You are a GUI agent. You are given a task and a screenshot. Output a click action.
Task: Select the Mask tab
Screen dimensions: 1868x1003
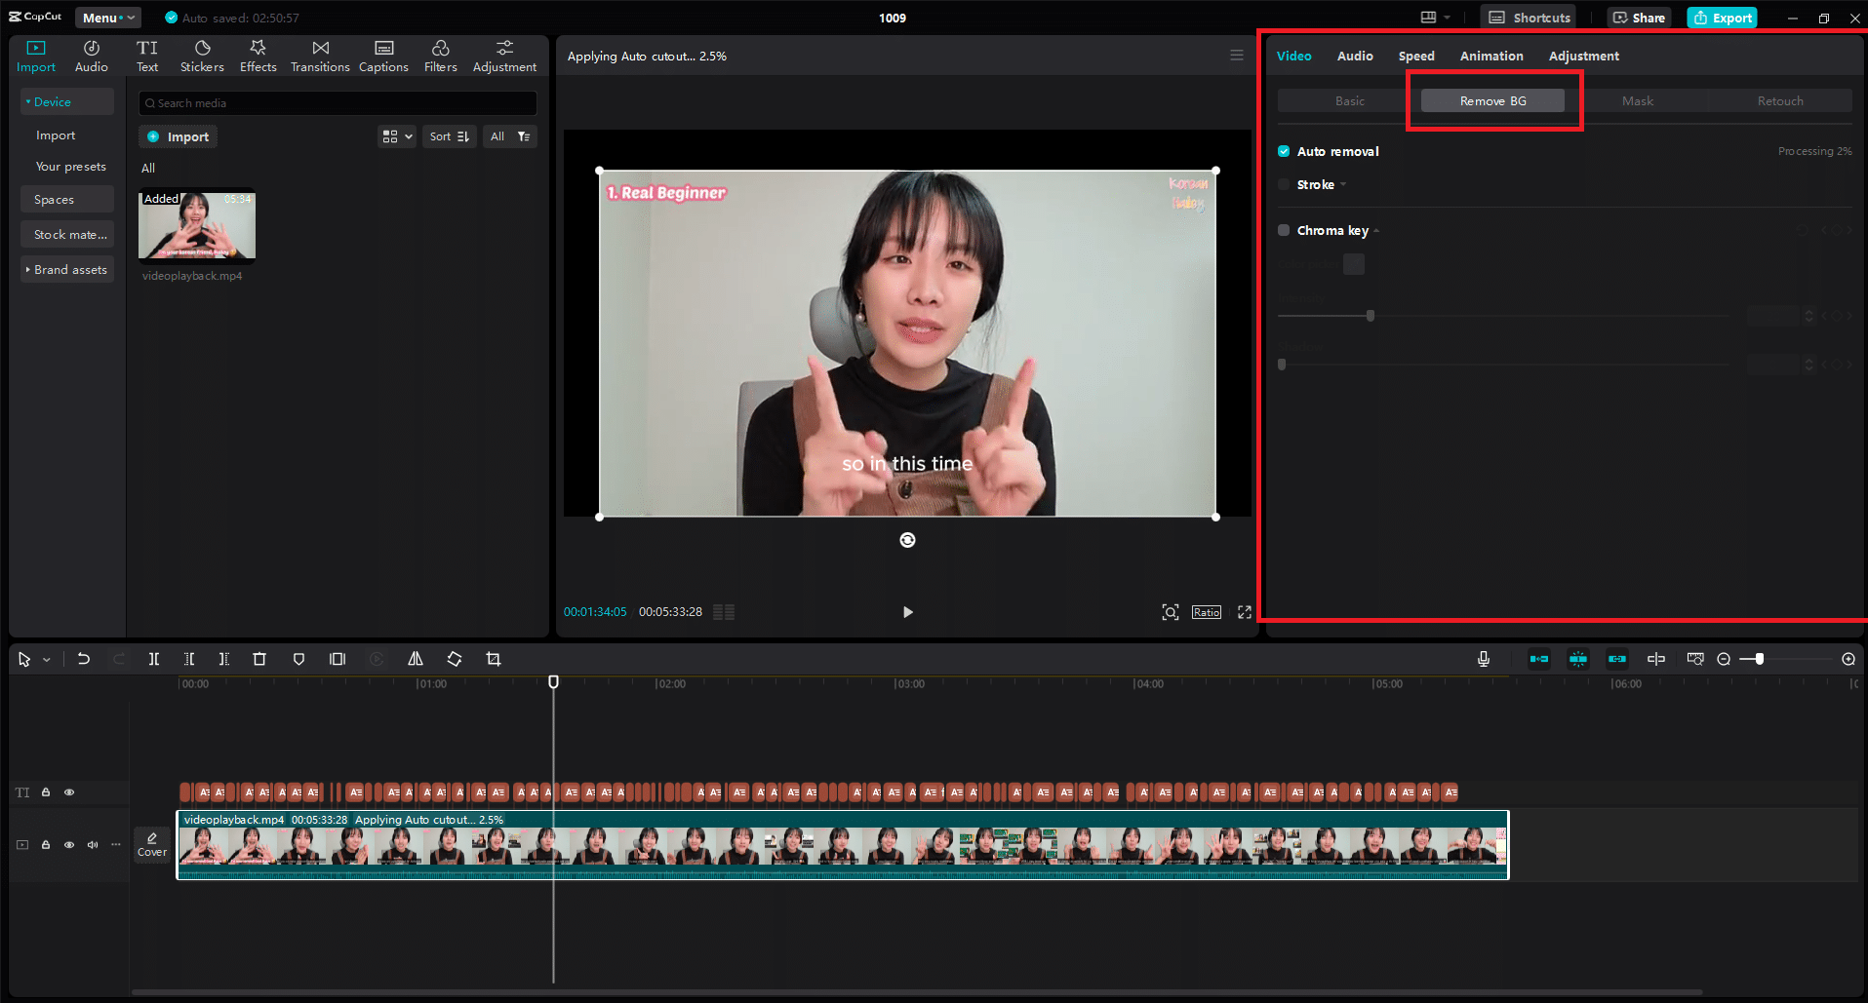point(1637,100)
